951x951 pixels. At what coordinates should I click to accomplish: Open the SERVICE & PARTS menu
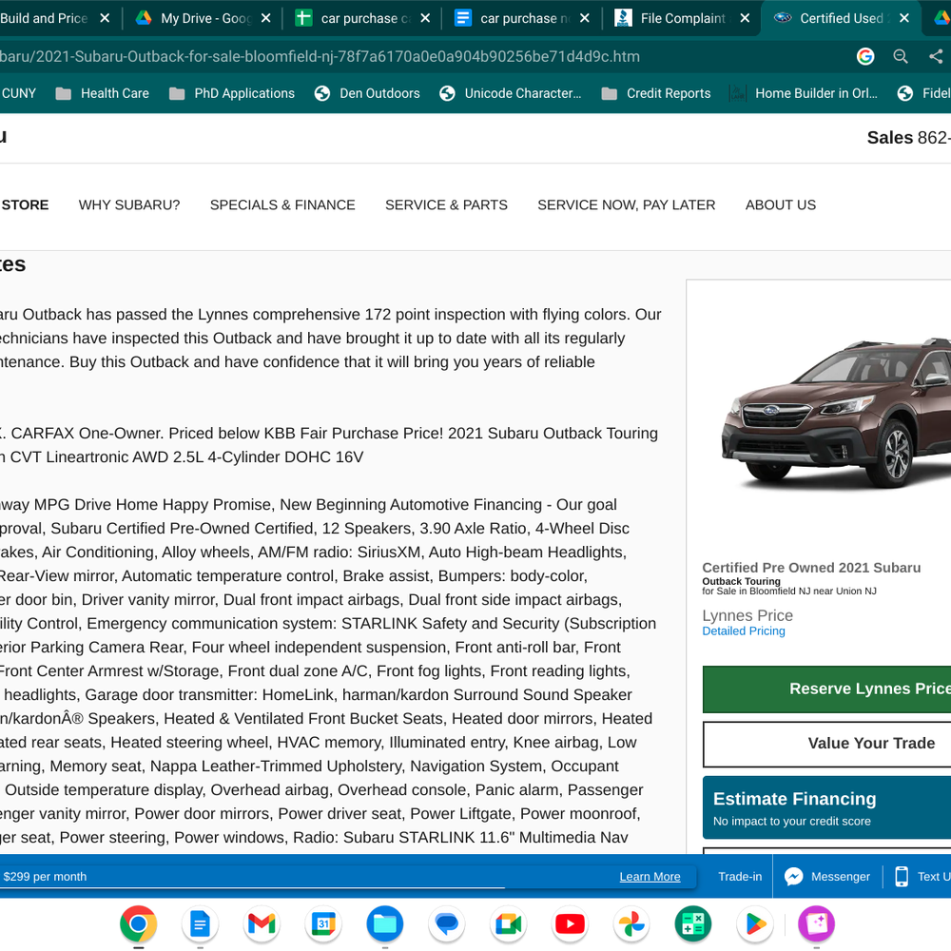tap(446, 205)
